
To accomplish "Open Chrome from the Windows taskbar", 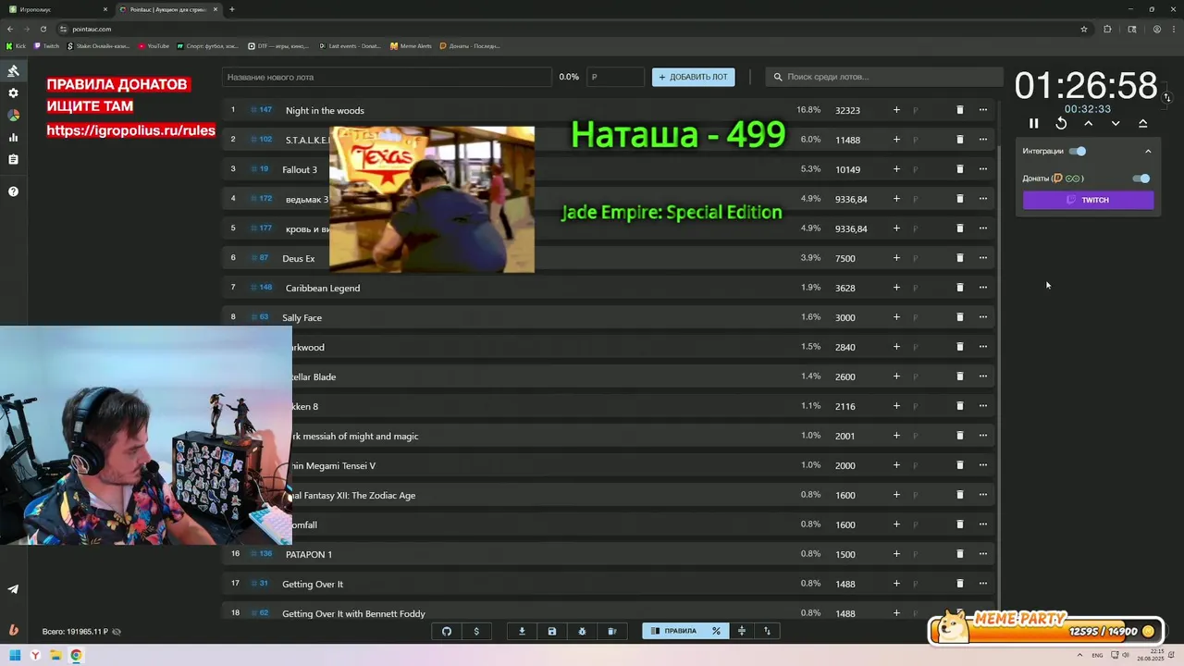I will point(76,656).
